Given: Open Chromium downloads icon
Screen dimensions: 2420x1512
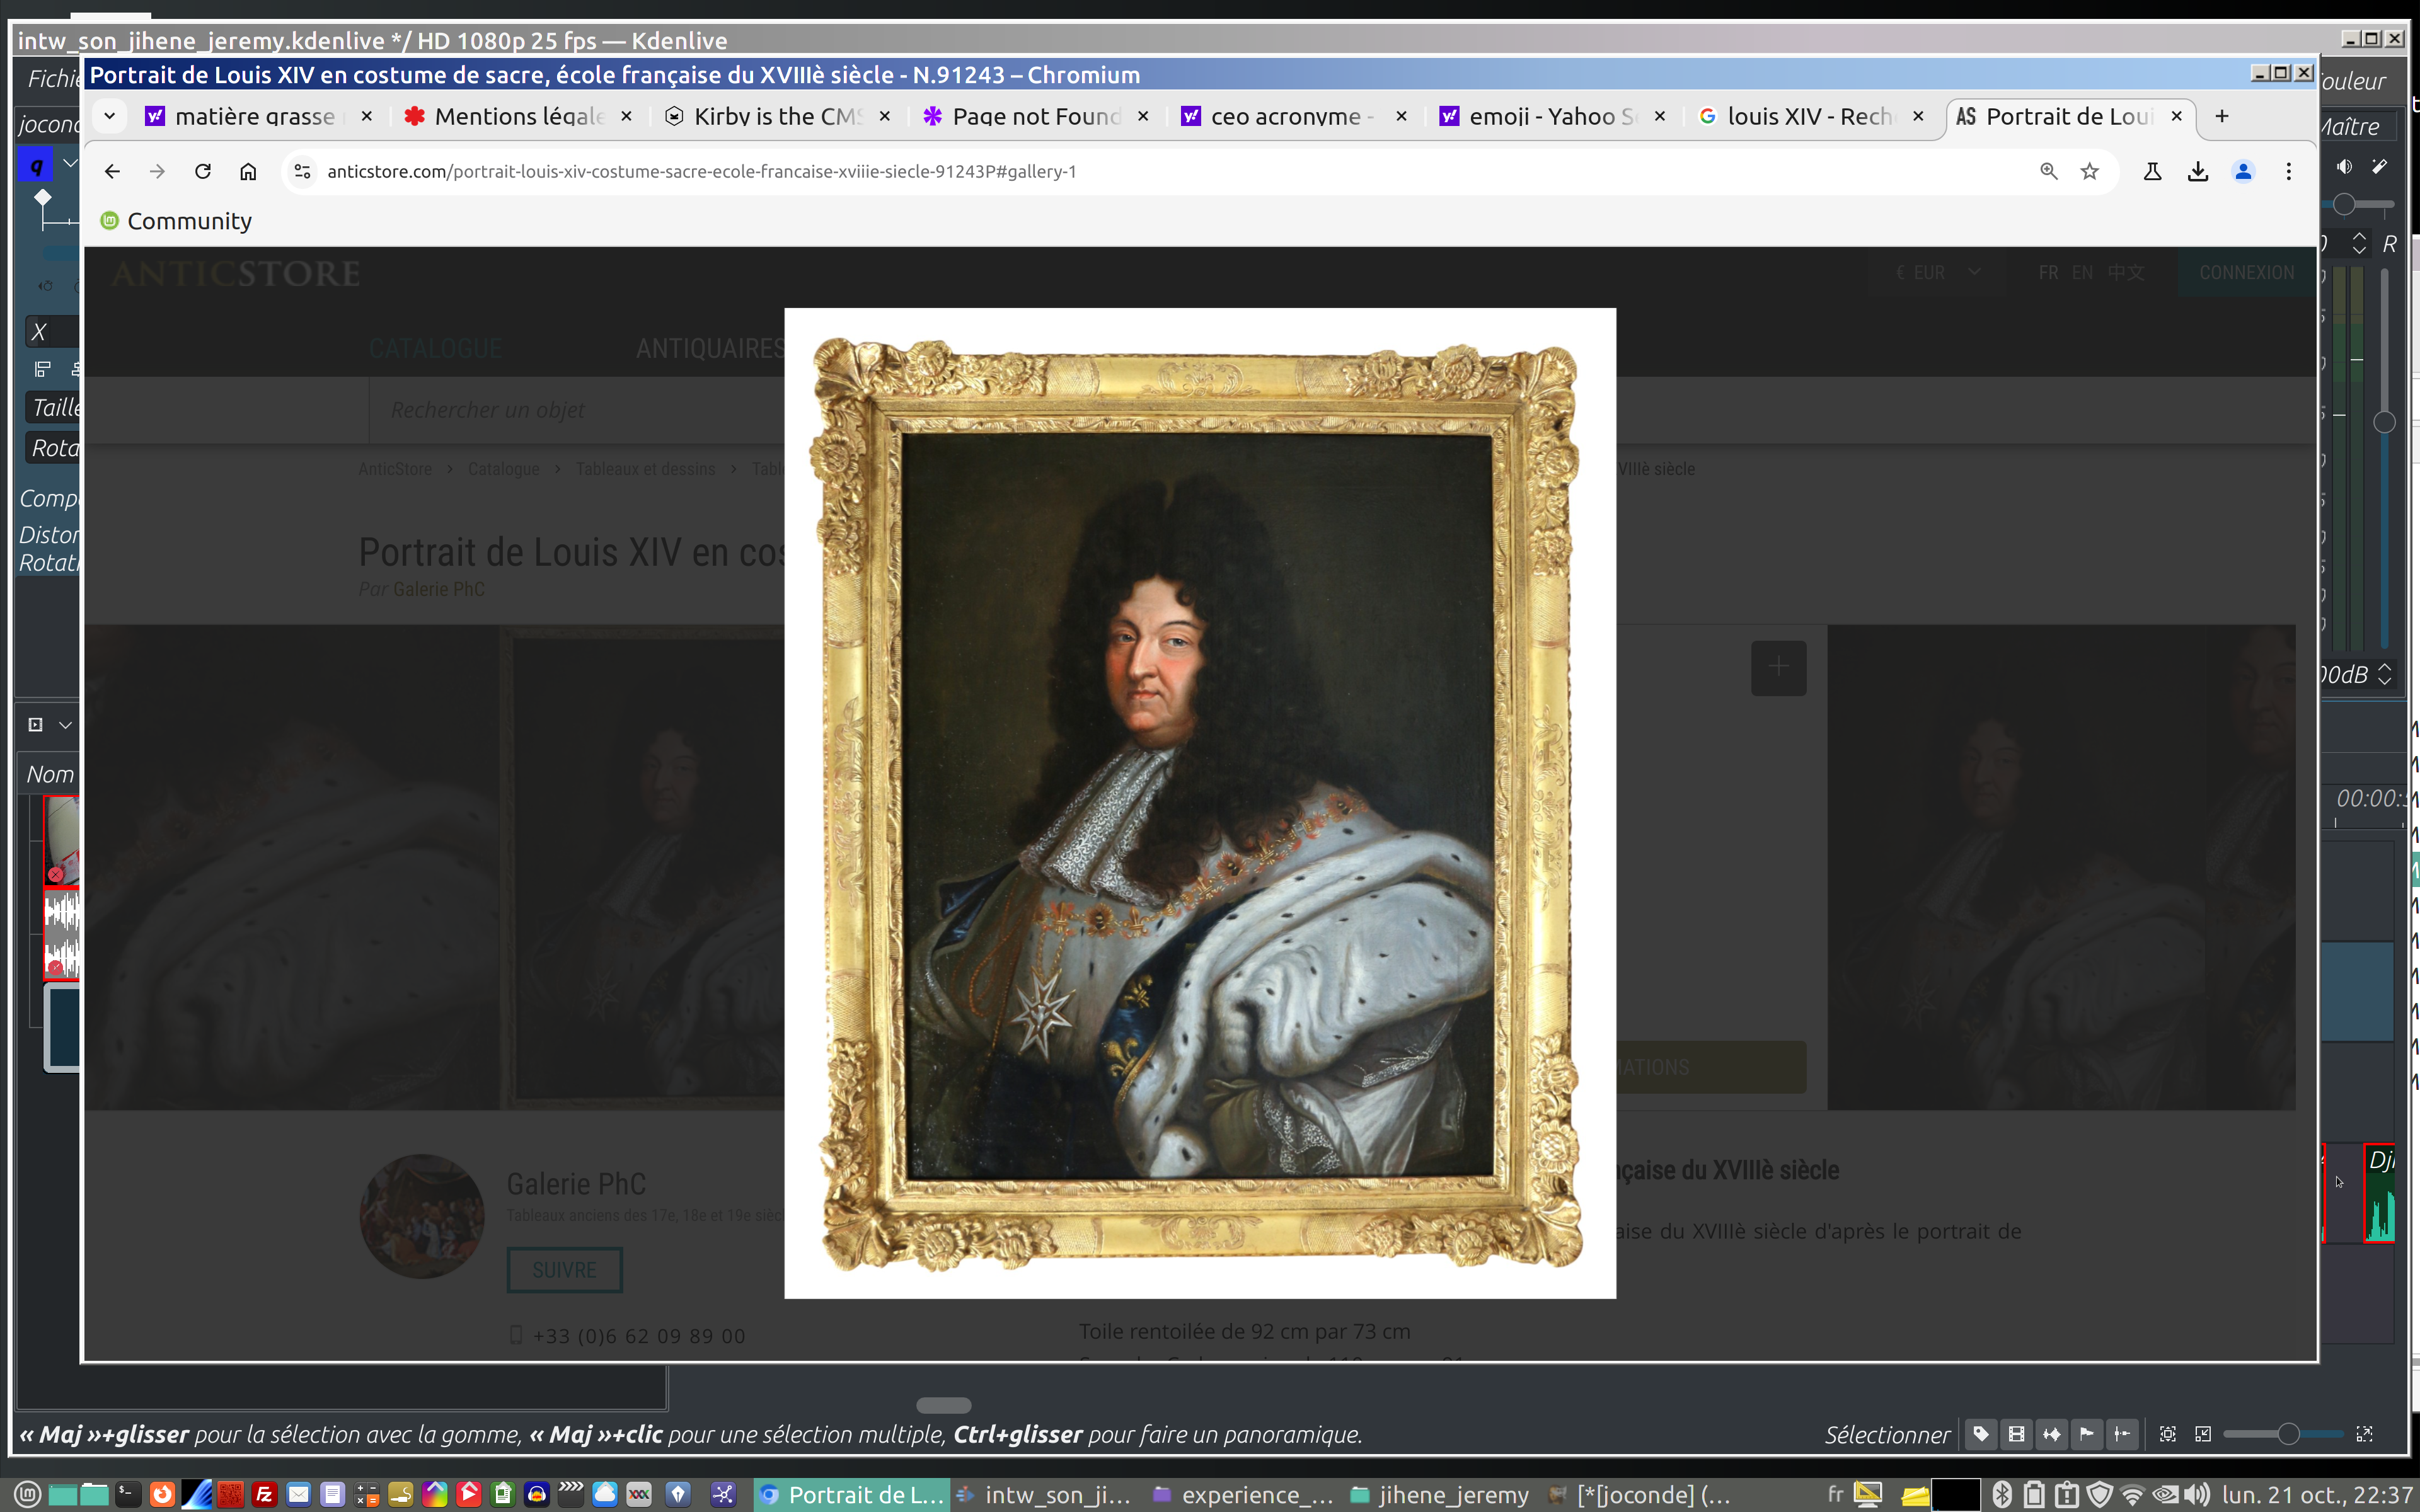Looking at the screenshot, I should pos(2197,171).
